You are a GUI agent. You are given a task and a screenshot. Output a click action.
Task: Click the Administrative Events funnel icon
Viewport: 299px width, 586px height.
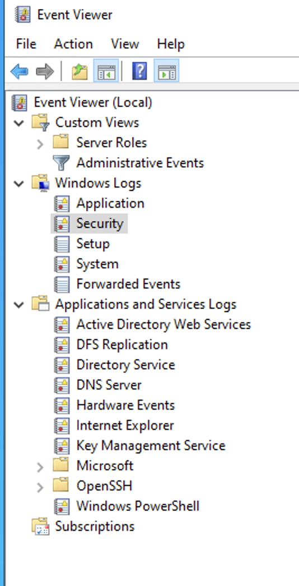pyautogui.click(x=61, y=163)
